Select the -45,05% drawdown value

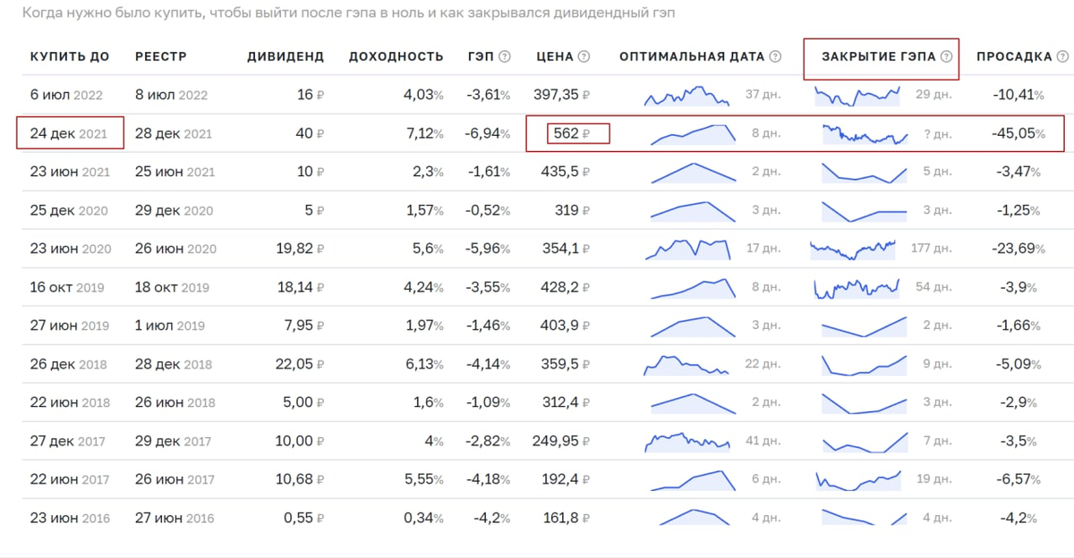[x=1019, y=134]
